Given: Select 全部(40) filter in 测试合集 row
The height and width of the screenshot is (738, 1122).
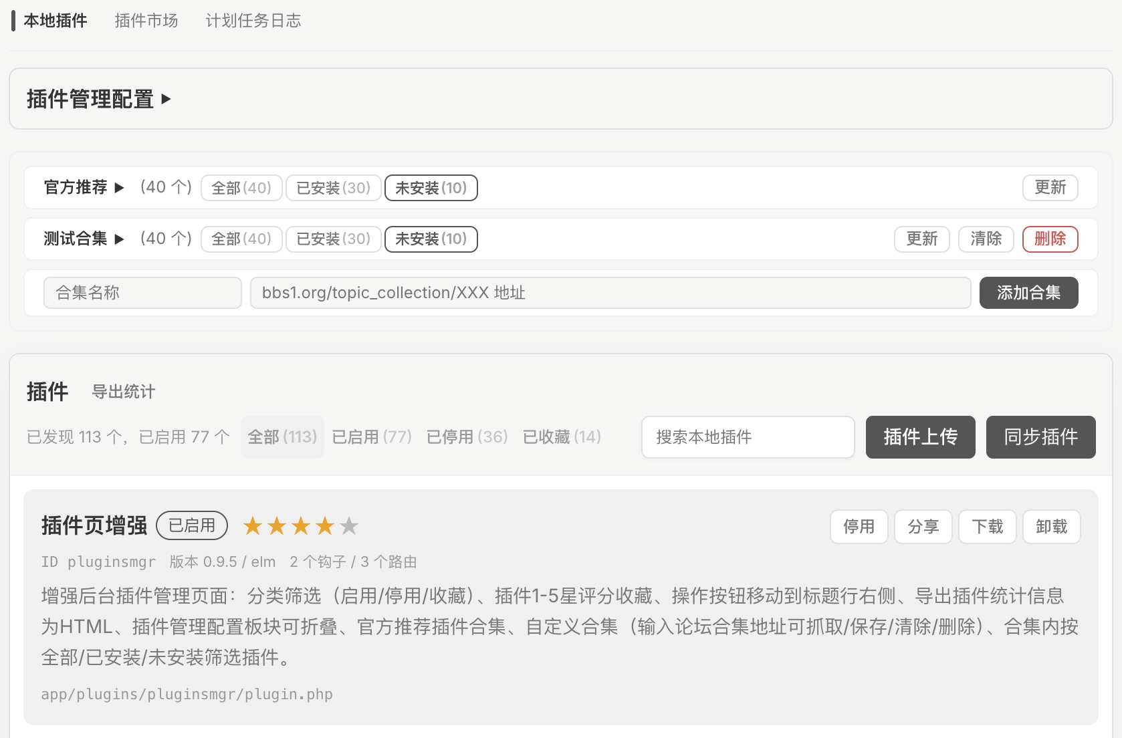Looking at the screenshot, I should coord(241,239).
